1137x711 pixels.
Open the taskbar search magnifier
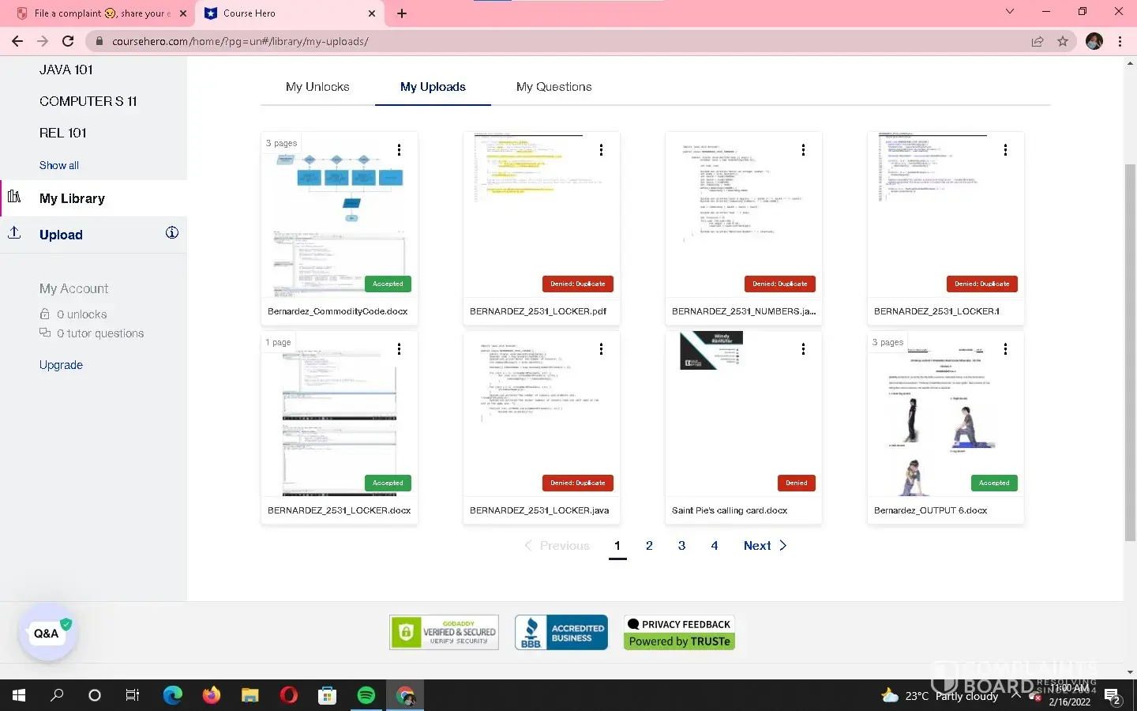point(57,695)
